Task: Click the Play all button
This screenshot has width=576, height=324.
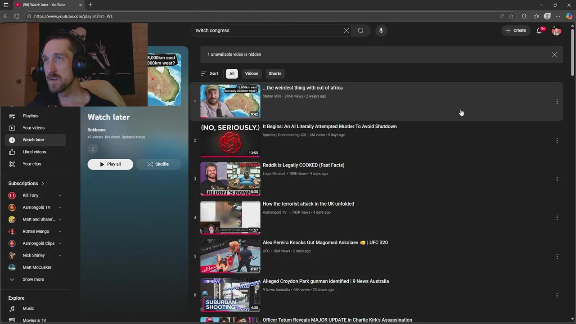Action: pyautogui.click(x=110, y=164)
